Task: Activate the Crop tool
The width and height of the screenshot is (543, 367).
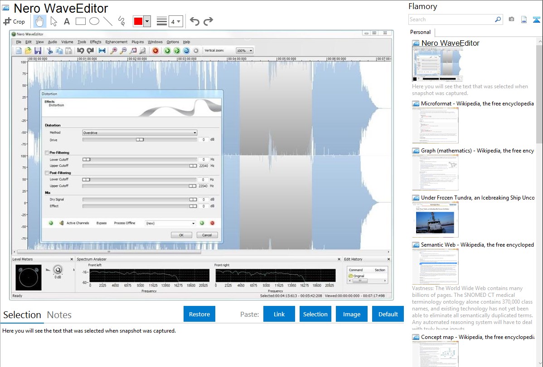Action: click(x=14, y=21)
